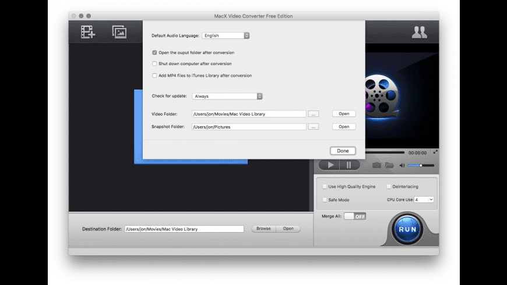The height and width of the screenshot is (285, 507).
Task: Adjust the volume slider
Action: (420, 165)
